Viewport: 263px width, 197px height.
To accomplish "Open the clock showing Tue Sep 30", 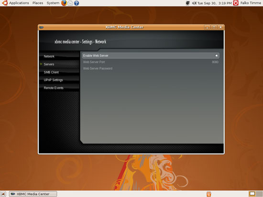I will (215, 3).
